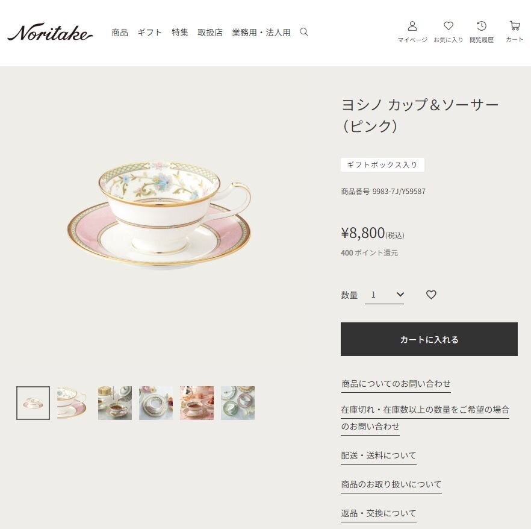Screen dimensions: 531x529
Task: Open 業務用・法人用 menu item
Action: pyautogui.click(x=261, y=33)
